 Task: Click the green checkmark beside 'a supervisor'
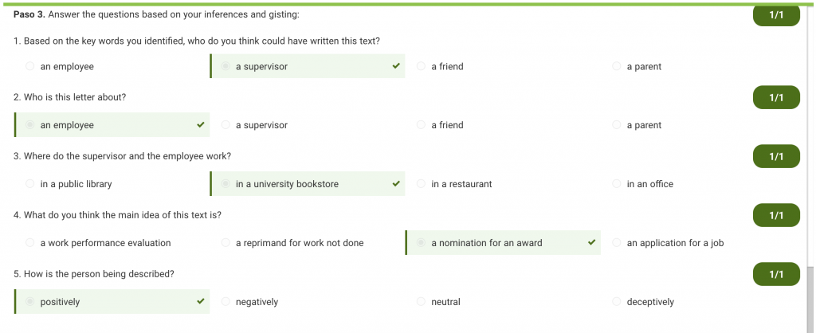pyautogui.click(x=396, y=66)
